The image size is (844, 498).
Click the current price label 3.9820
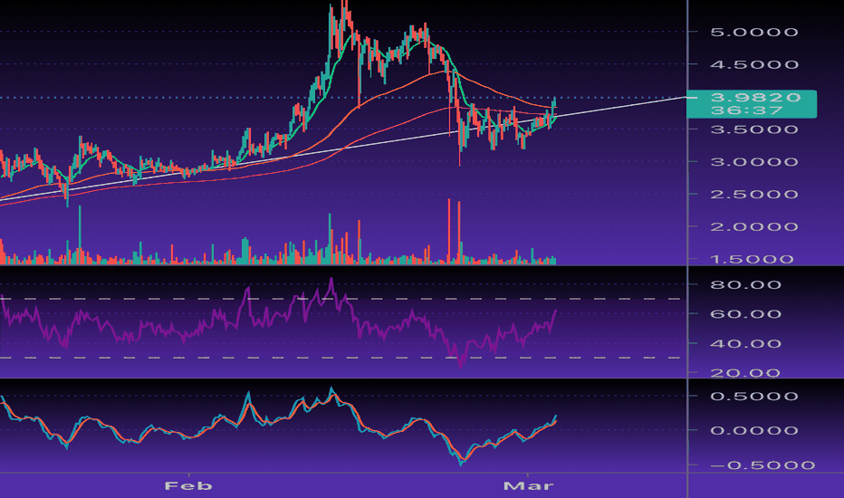[x=755, y=98]
